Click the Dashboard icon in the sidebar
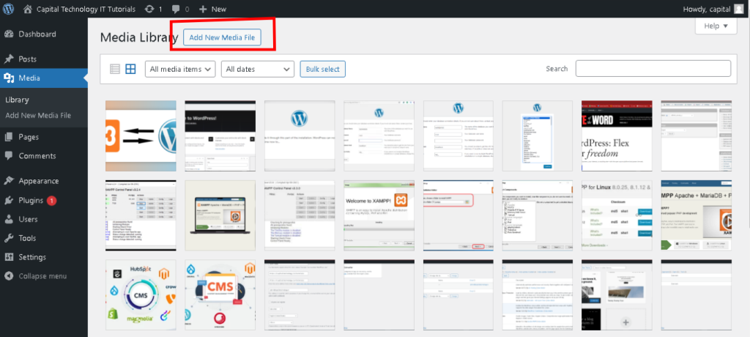Screen dimensions: 750x337 (x=9, y=34)
